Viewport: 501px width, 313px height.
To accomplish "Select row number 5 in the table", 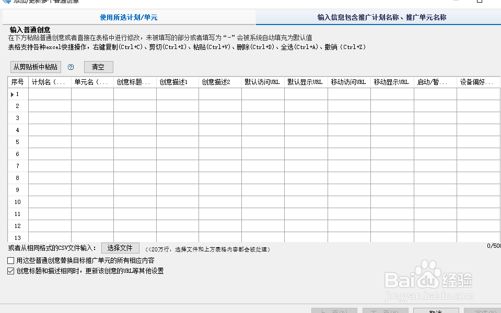I will pos(17,142).
